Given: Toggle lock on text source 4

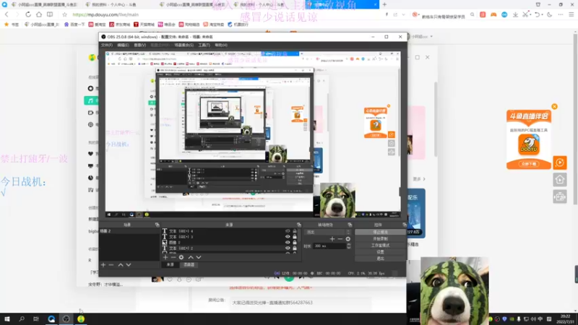Looking at the screenshot, I should [x=295, y=231].
